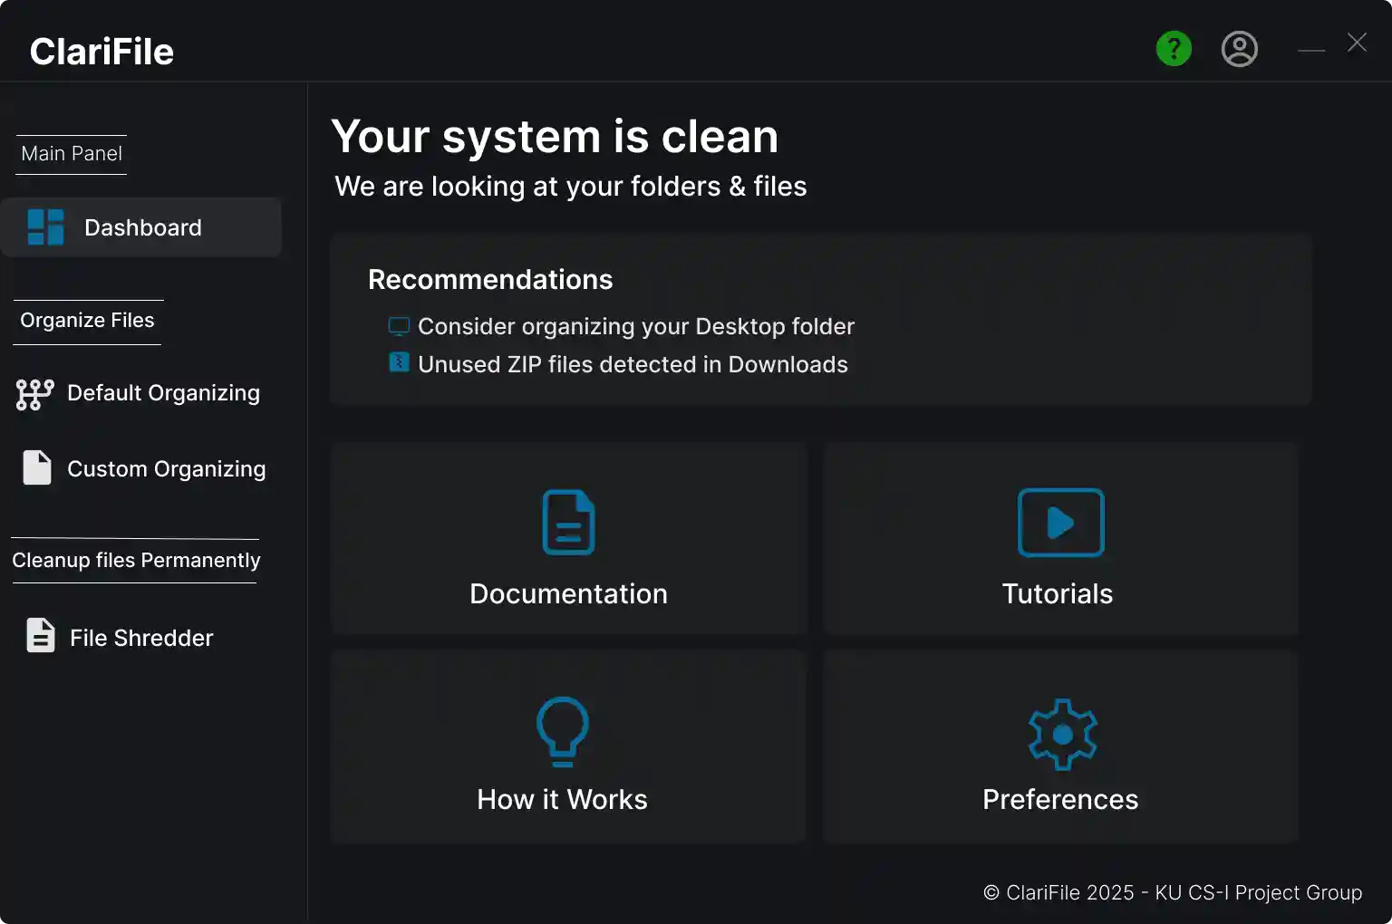Minimize the ClariFile window

(1310, 50)
